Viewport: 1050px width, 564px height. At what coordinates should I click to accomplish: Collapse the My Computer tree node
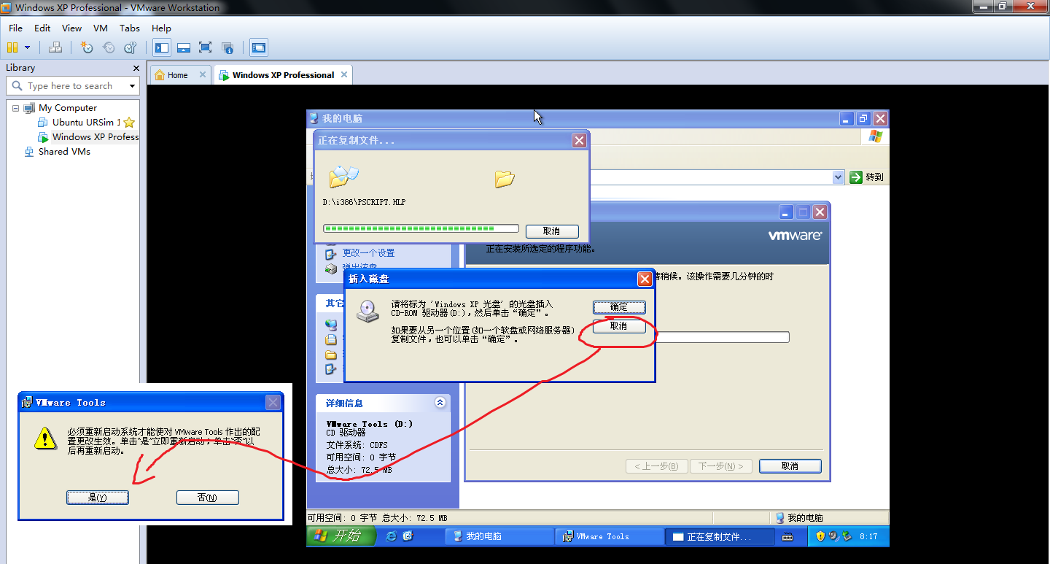pos(15,107)
